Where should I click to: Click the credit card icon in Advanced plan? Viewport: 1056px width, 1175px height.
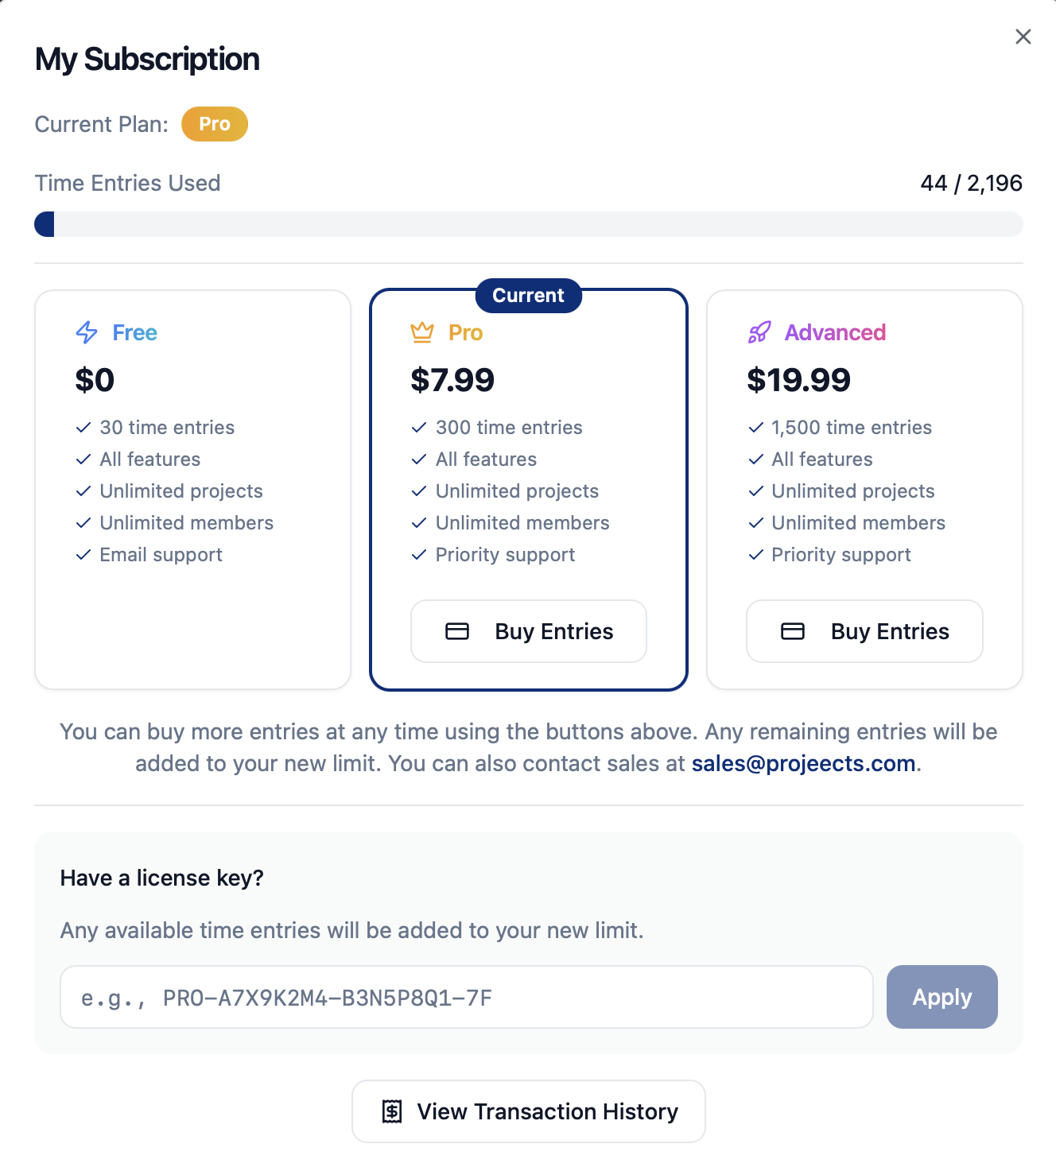(x=793, y=631)
